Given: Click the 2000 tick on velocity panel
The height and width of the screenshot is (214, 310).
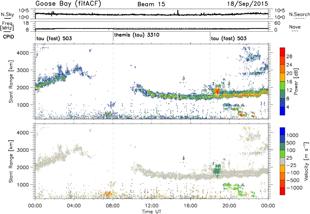Looking at the screenshot, I should point(23,167).
